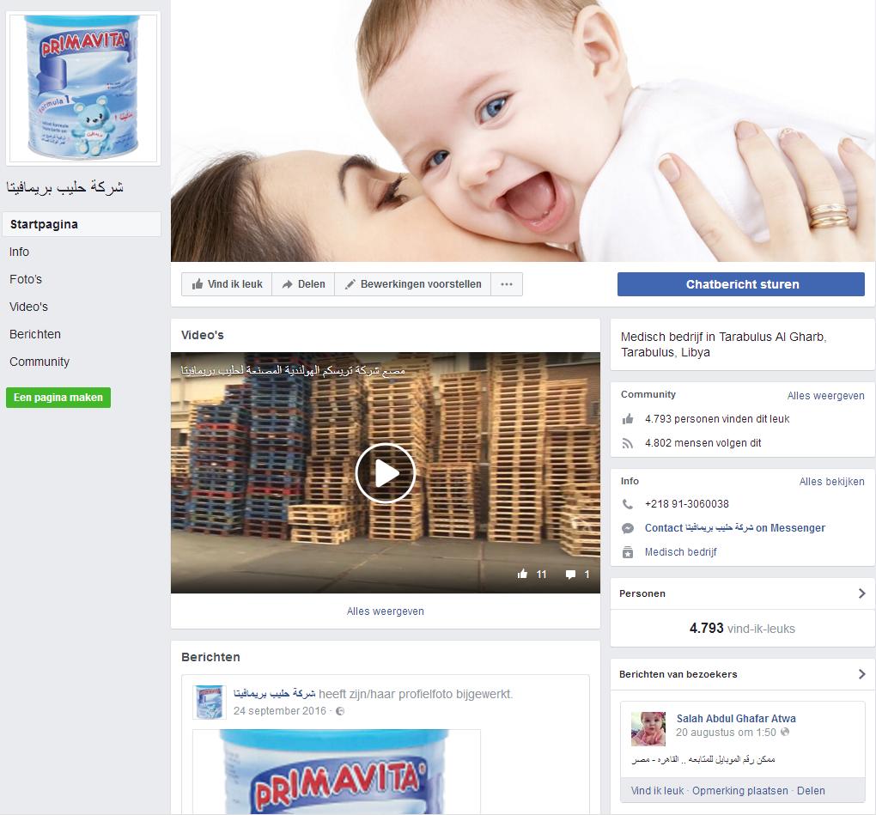Go to the Video's sidebar tab
The height and width of the screenshot is (815, 876).
[x=28, y=307]
